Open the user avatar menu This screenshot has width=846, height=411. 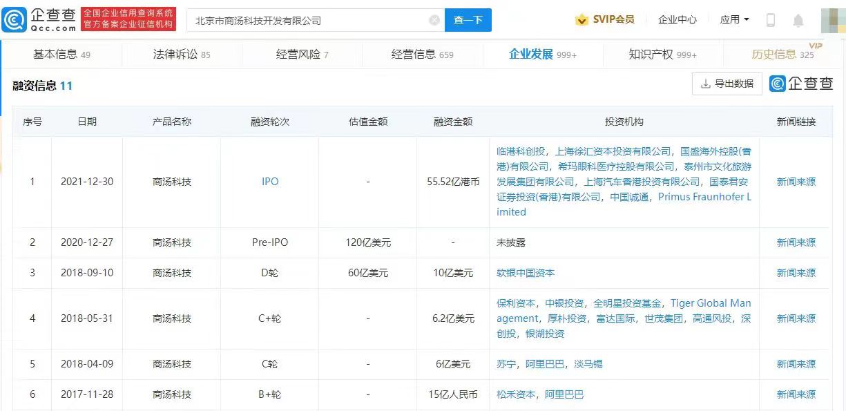click(833, 20)
